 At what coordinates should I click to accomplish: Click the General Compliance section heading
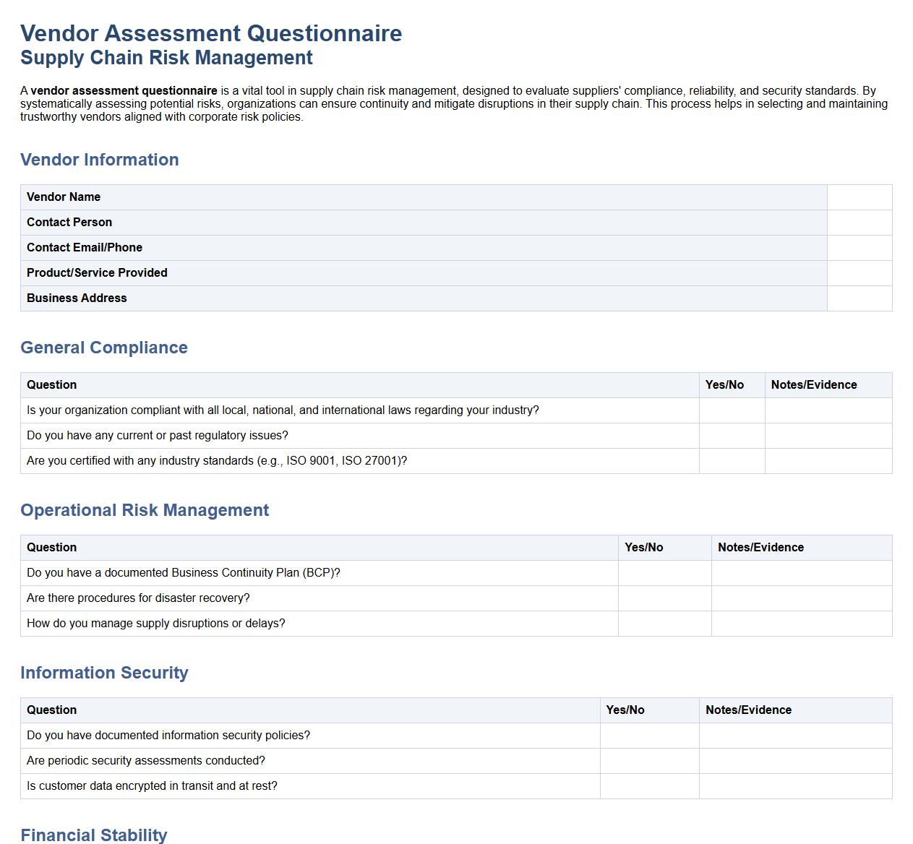click(x=104, y=348)
